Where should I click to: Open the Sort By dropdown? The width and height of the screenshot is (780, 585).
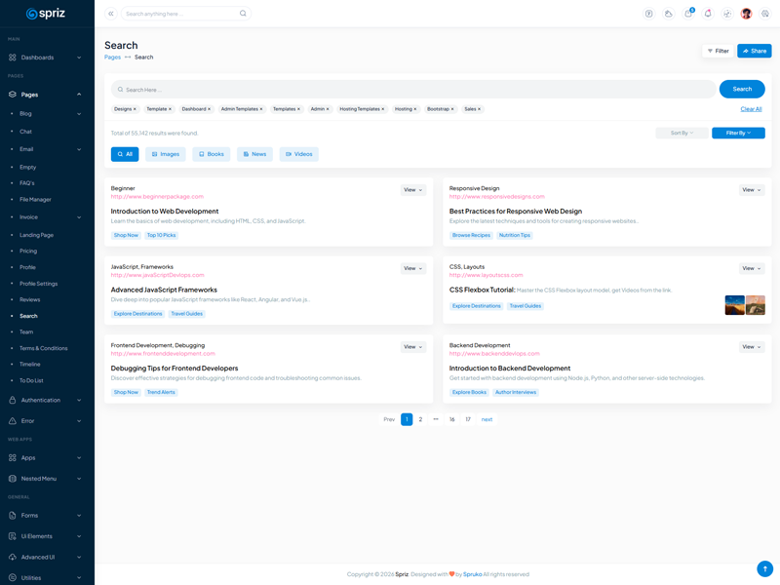(682, 133)
